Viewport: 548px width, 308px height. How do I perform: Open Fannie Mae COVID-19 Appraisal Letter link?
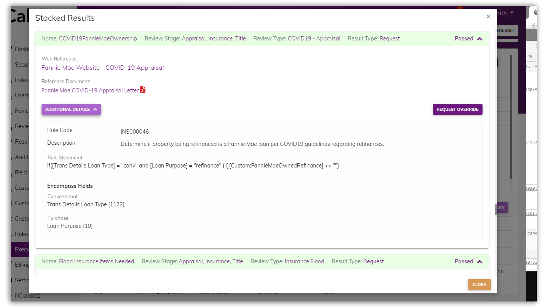[x=90, y=90]
